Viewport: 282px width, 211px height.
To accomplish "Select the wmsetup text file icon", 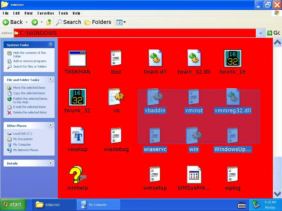I will coord(155,174).
